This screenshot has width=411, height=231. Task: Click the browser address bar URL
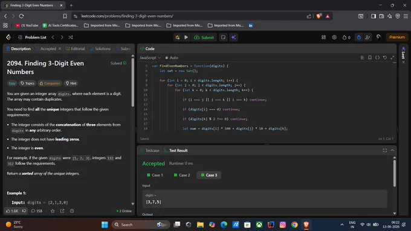(127, 16)
